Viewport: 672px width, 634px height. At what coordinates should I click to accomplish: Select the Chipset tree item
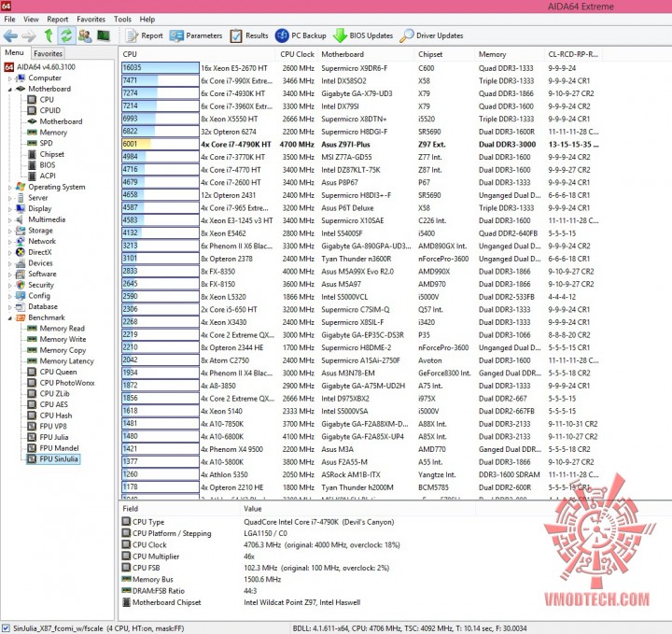point(52,154)
